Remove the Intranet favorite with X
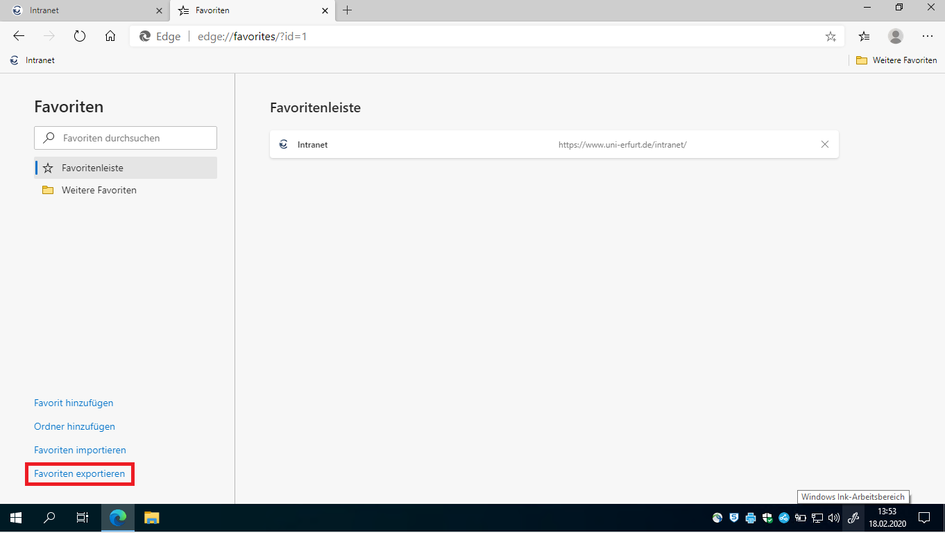Viewport: 945px width, 533px height. pyautogui.click(x=825, y=144)
